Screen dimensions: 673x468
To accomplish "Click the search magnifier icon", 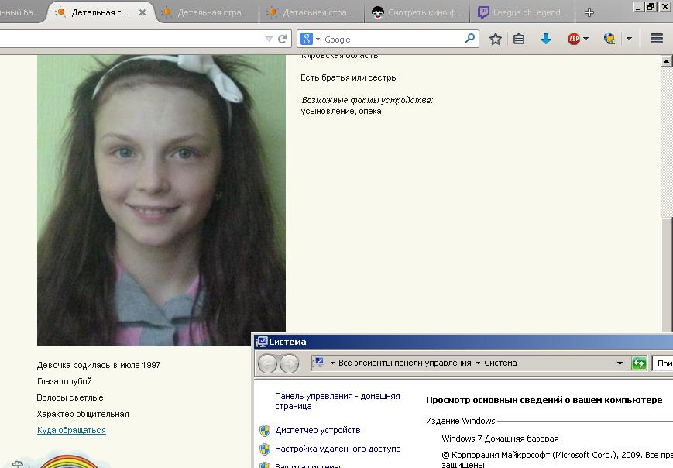I will 470,39.
